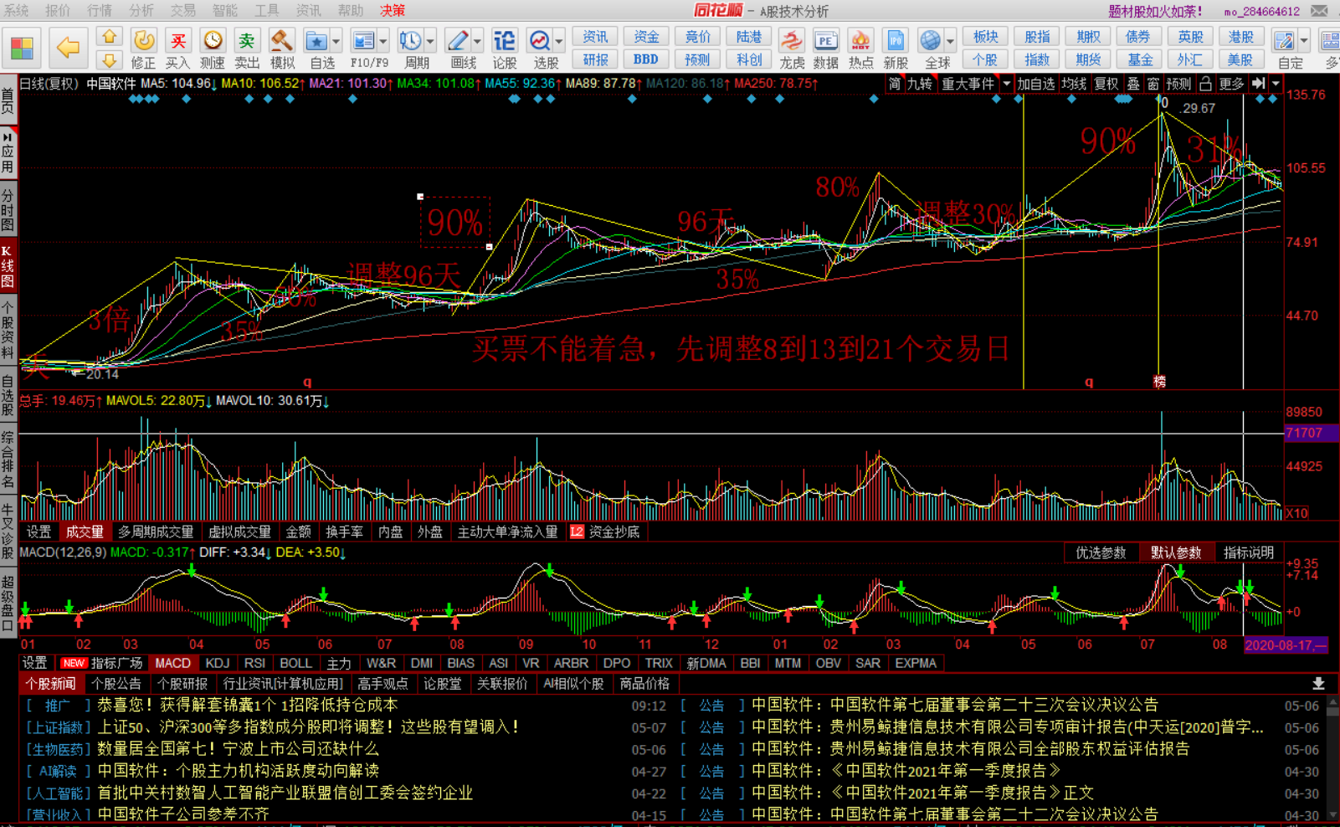Click the 买入 buy icon

(x=177, y=49)
